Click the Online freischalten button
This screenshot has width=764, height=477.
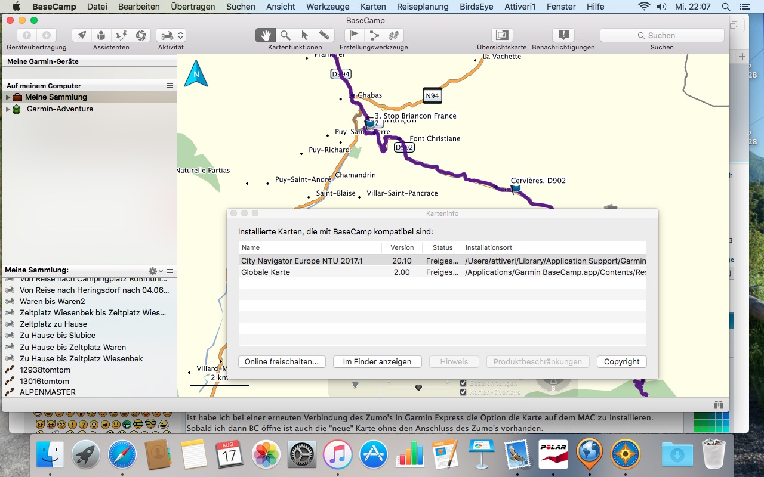pos(282,362)
